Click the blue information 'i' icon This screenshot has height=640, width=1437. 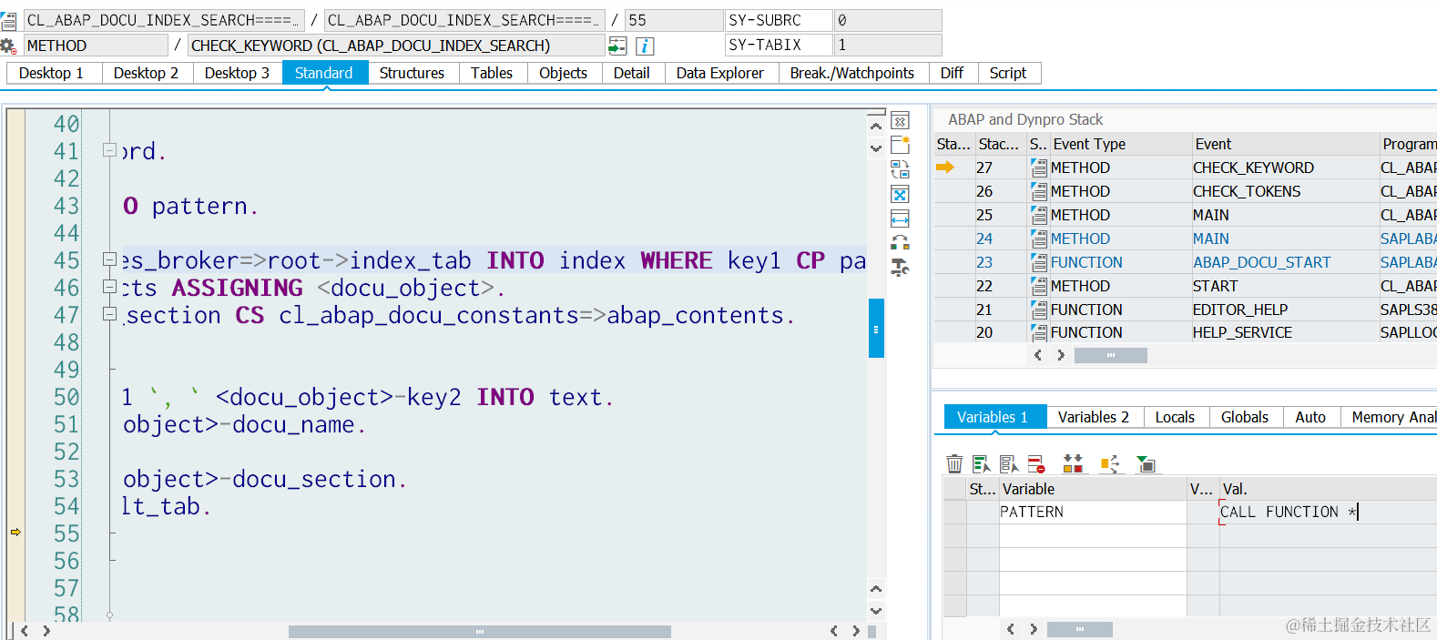coord(645,46)
